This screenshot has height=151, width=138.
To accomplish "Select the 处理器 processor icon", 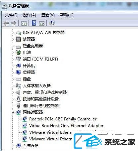I will click(18, 39).
